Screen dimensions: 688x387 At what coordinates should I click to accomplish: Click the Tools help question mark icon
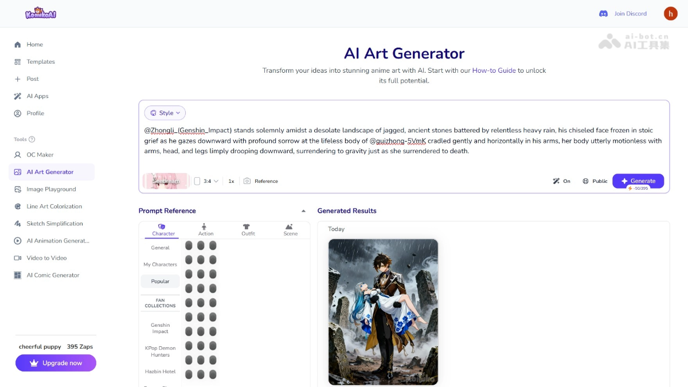32,139
